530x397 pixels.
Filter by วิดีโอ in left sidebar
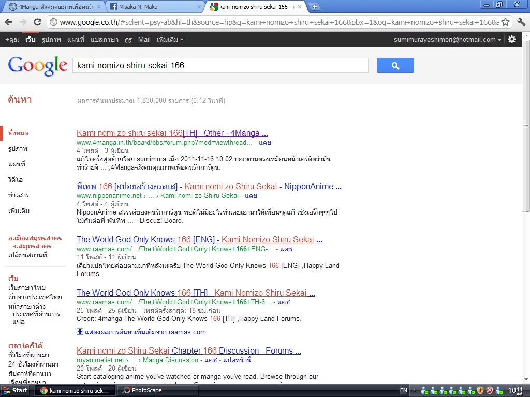pos(15,179)
